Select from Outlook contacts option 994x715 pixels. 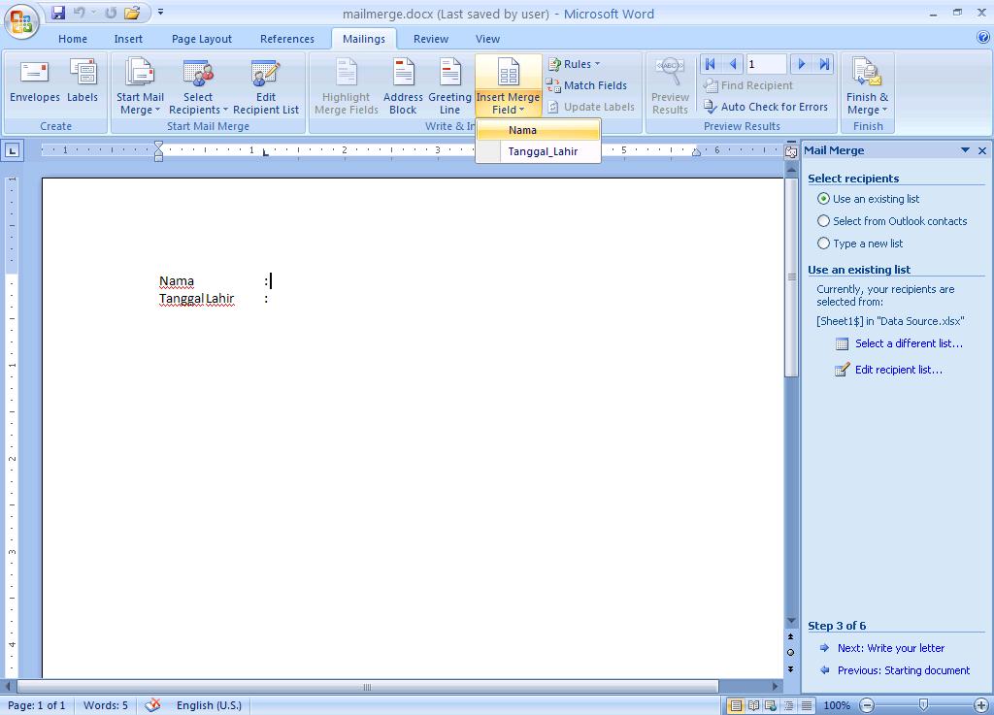click(x=893, y=221)
